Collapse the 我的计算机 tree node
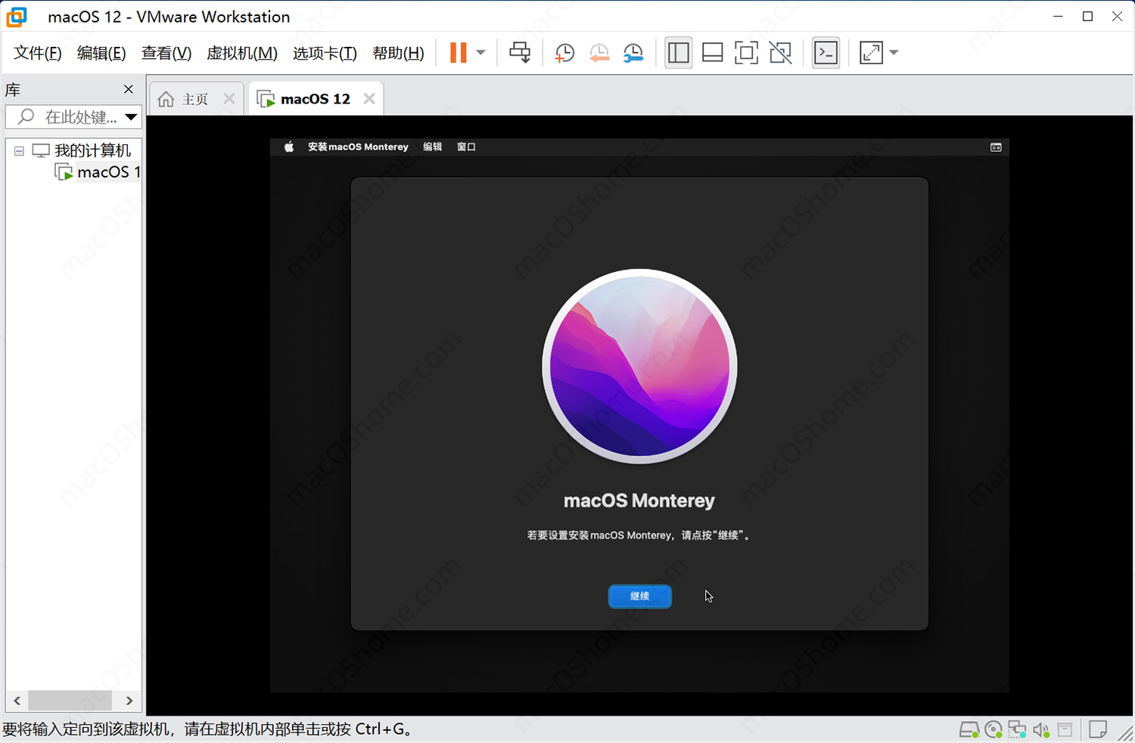The image size is (1135, 743). pos(19,151)
